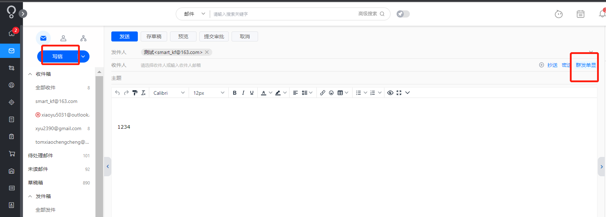
Task: Toggle the eye preview icon in toolbar
Action: tap(390, 93)
